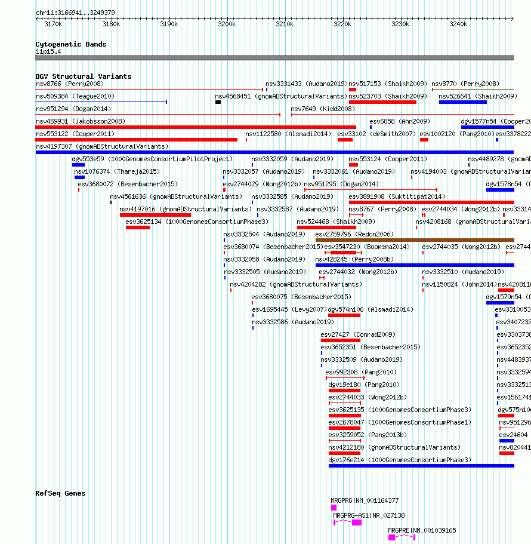Open dgv19e180 (Pang2010) variant label
The image size is (531, 544).
click(x=364, y=385)
